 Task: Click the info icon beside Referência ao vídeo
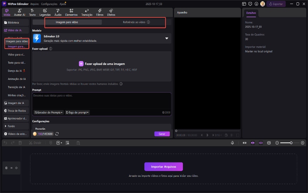(149, 22)
